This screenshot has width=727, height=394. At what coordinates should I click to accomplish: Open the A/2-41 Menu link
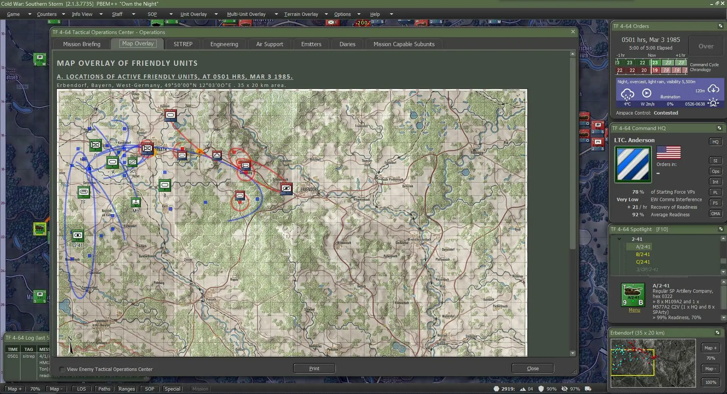[634, 310]
